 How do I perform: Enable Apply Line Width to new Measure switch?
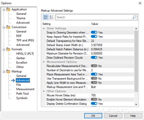click(x=94, y=83)
